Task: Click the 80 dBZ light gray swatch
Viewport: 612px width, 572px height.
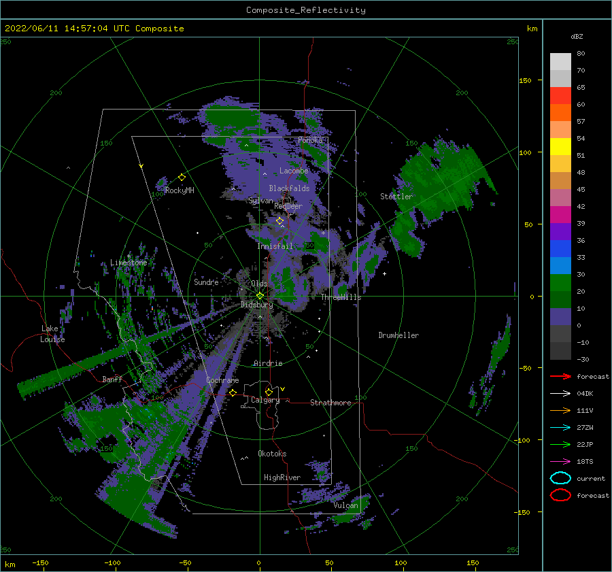Action: tap(560, 62)
